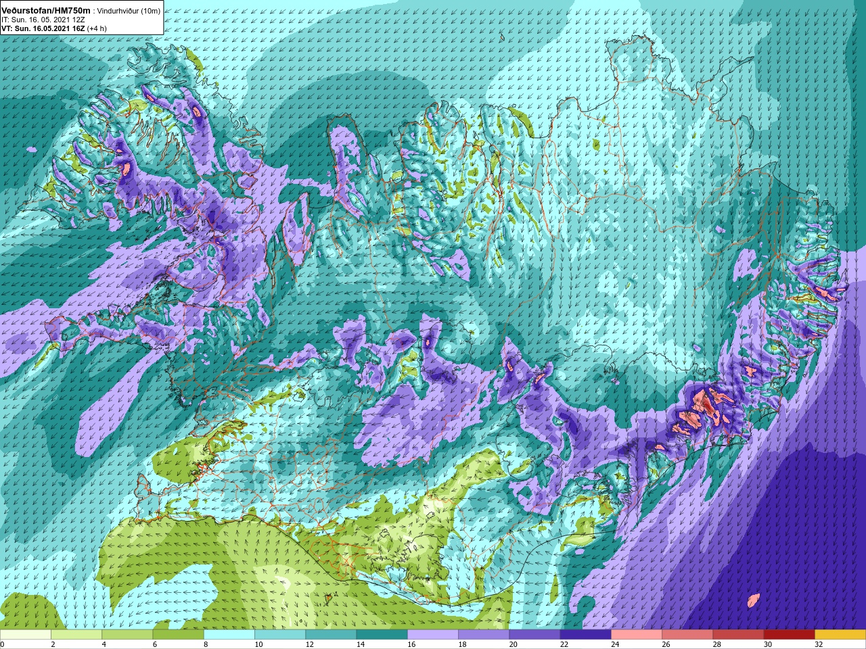The height and width of the screenshot is (649, 866).
Task: Click the legend scale value '8'
Action: click(x=205, y=644)
